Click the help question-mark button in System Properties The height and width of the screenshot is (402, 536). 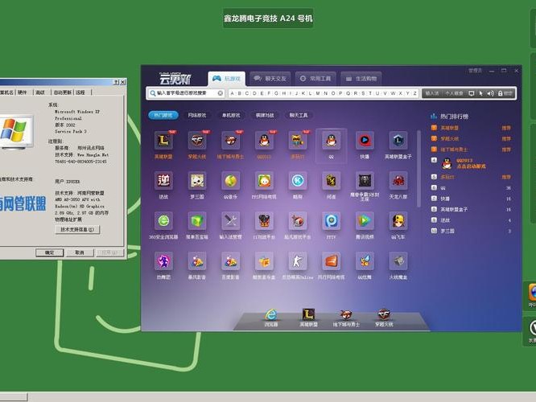116,82
